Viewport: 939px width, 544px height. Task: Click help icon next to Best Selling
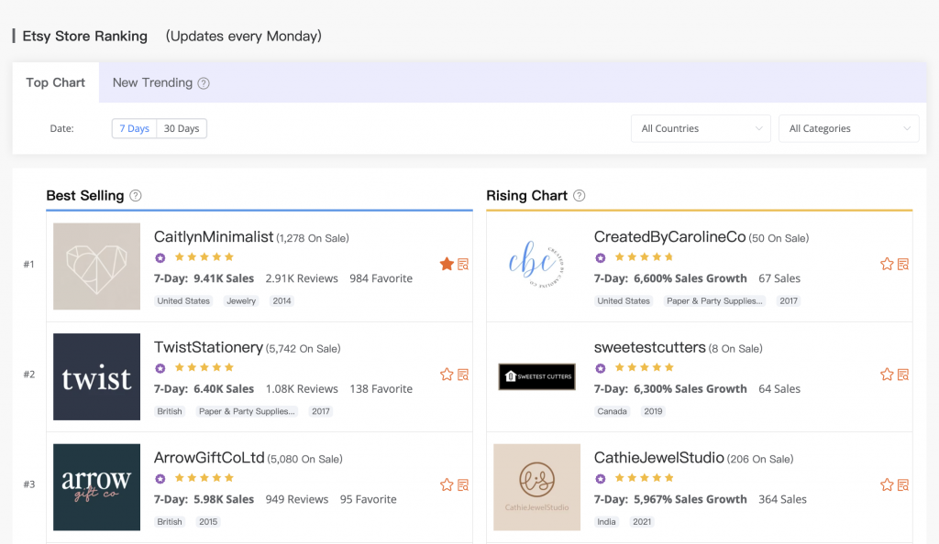pos(136,195)
